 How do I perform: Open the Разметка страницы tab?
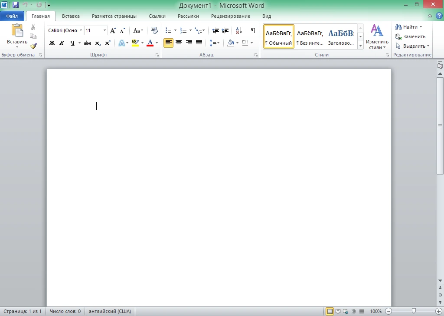[x=114, y=16]
